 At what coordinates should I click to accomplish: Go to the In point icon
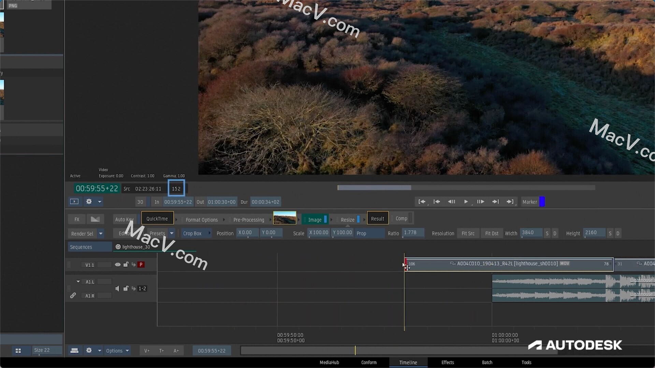(422, 202)
